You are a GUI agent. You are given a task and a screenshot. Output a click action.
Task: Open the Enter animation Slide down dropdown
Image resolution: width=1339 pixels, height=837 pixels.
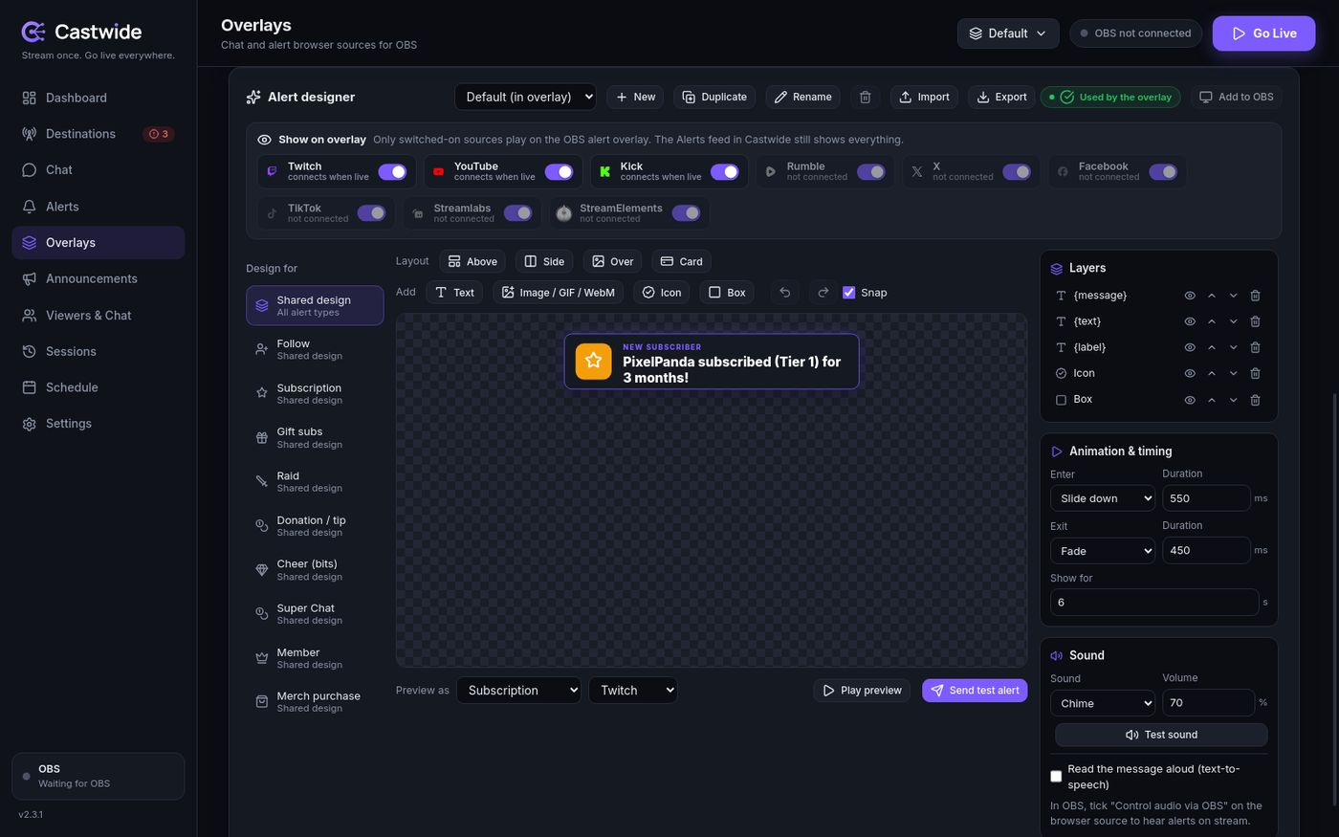[x=1102, y=498]
